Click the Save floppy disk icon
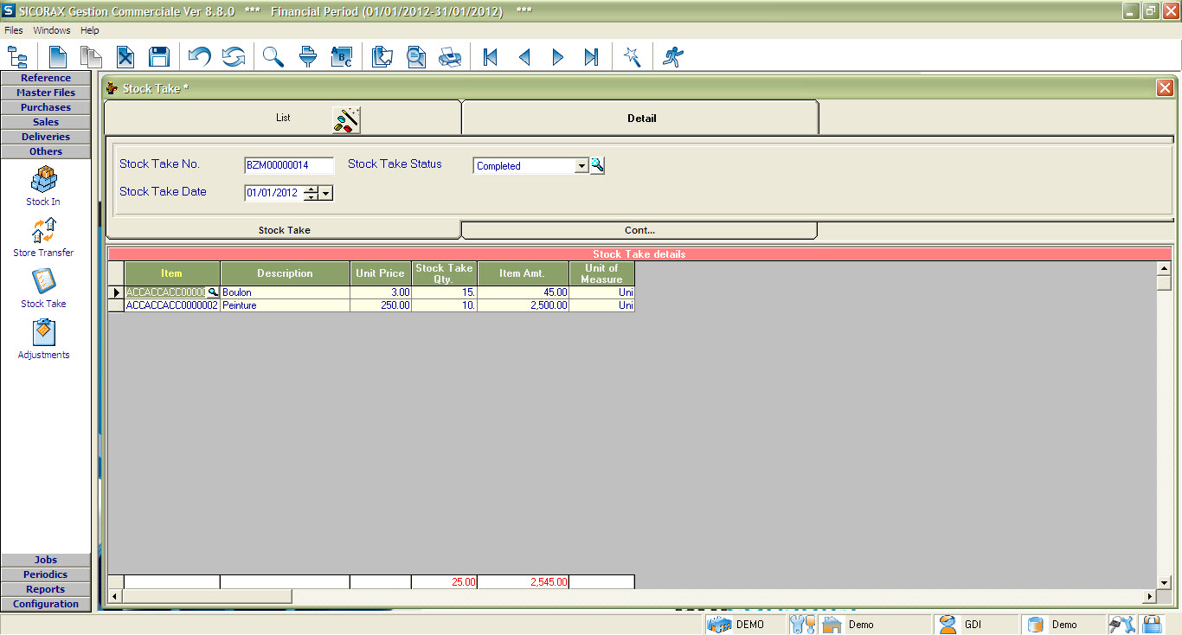Viewport: 1182px width, 635px height. [x=158, y=57]
